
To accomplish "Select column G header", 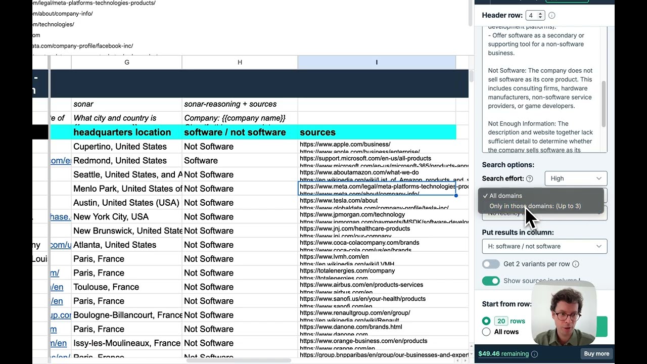I will [126, 62].
